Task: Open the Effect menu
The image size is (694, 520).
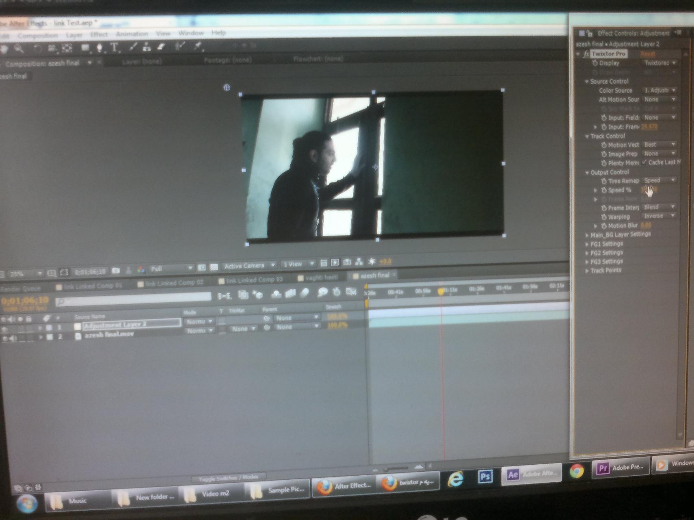Action: (x=99, y=35)
